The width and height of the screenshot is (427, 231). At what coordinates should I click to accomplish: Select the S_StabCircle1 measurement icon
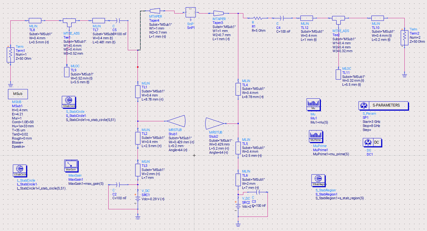(x=69, y=102)
